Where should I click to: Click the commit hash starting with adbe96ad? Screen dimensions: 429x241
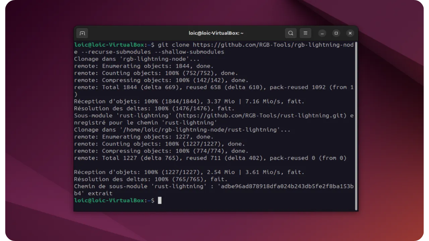[x=287, y=186]
